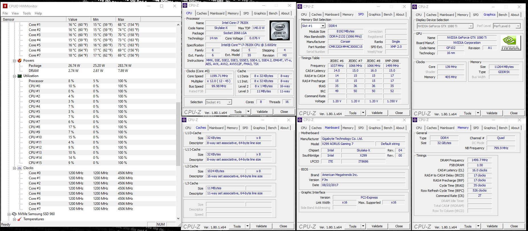Switch to Bench tab in CPU tab window
Viewport: 528px width, 231px height.
273,13
